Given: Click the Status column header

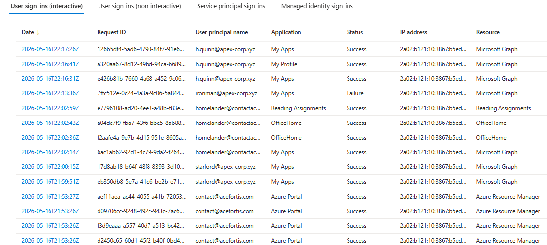Looking at the screenshot, I should (355, 32).
